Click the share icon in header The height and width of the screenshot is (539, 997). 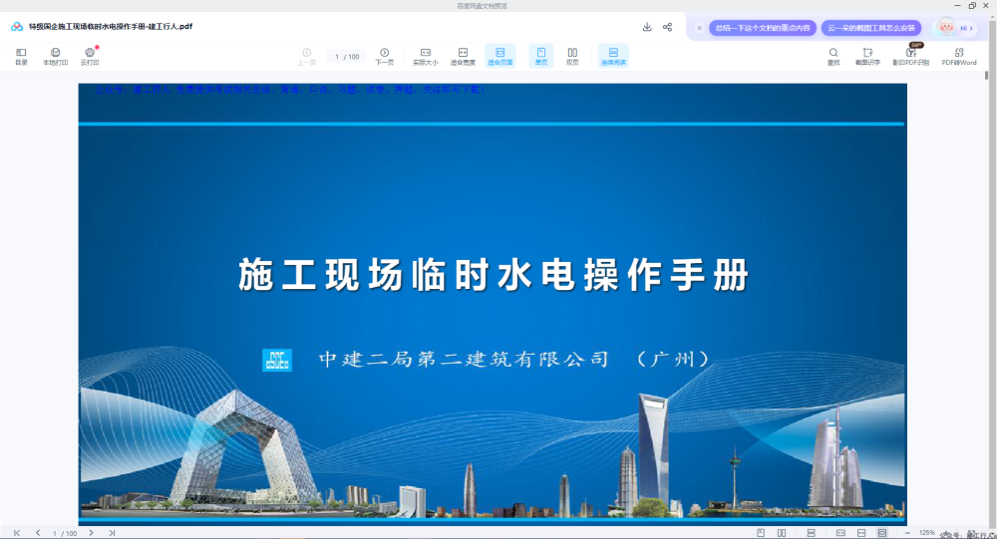click(667, 27)
